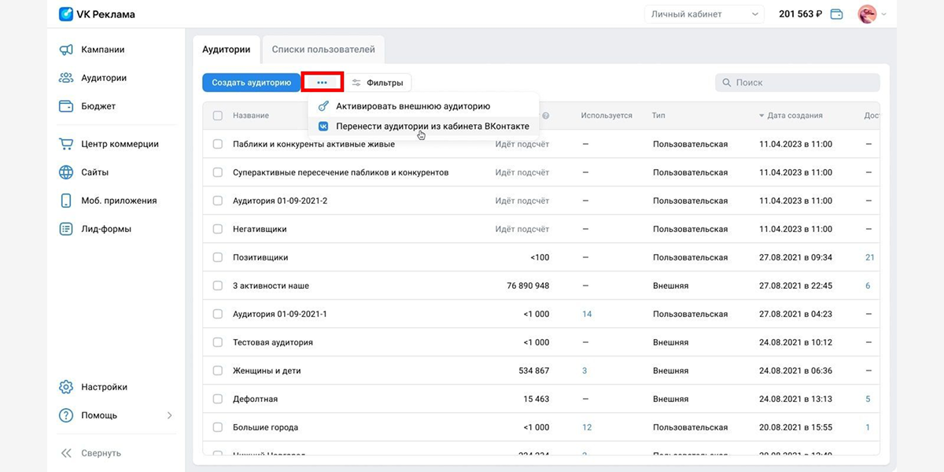Click the Создать аудиторию button
The width and height of the screenshot is (944, 472).
coord(251,83)
